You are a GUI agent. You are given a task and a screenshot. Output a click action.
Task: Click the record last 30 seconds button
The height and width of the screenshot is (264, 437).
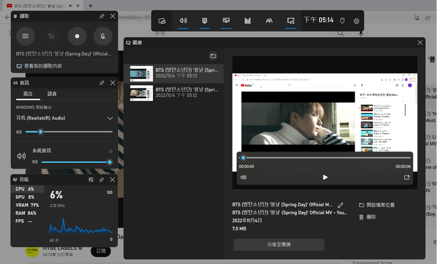(x=51, y=36)
